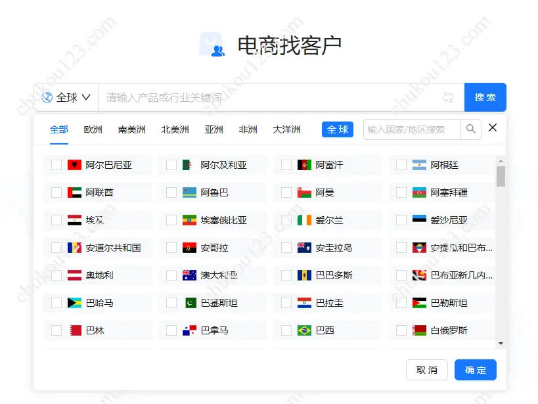Click the 取消 button
Image resolution: width=538 pixels, height=404 pixels.
tap(426, 370)
